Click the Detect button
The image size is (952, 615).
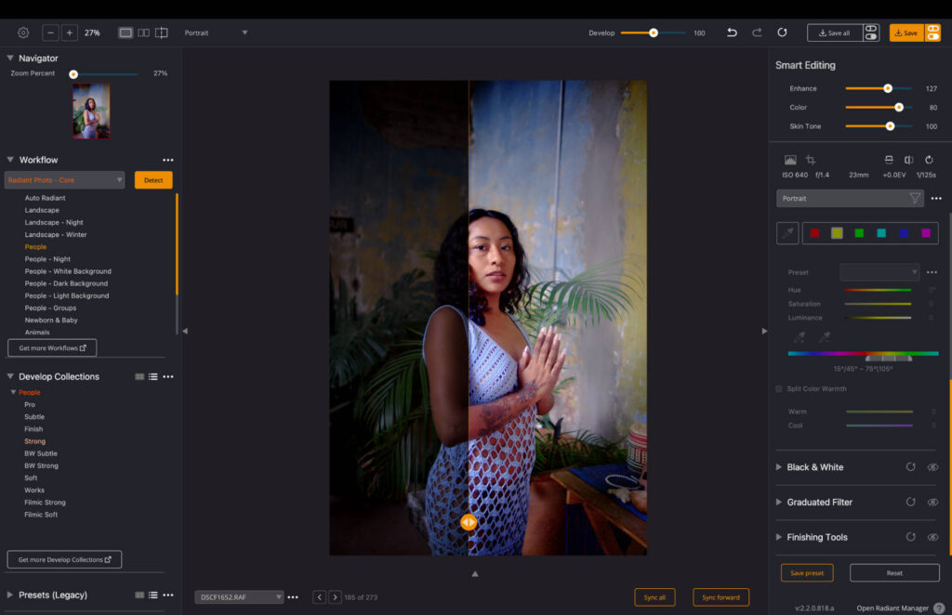pyautogui.click(x=153, y=180)
